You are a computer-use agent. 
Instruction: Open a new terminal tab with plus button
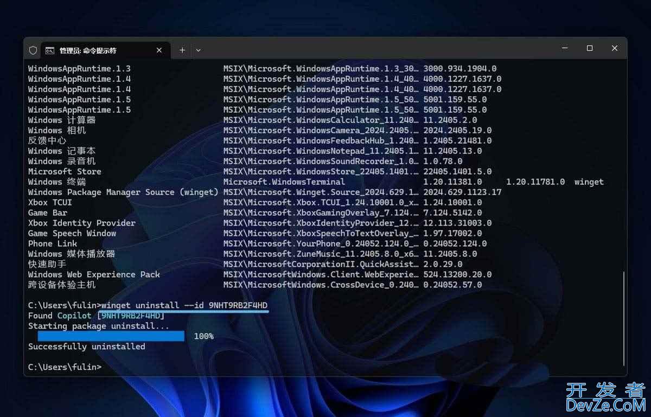pos(182,50)
